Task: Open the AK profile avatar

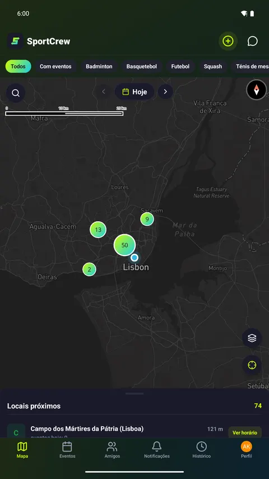Action: coord(247,447)
